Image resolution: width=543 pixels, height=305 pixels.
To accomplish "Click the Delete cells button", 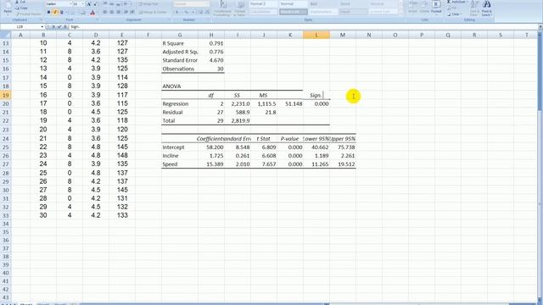I will tap(424, 8).
